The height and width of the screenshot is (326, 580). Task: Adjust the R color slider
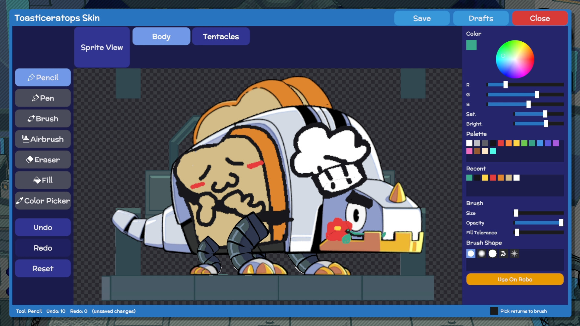525,85
